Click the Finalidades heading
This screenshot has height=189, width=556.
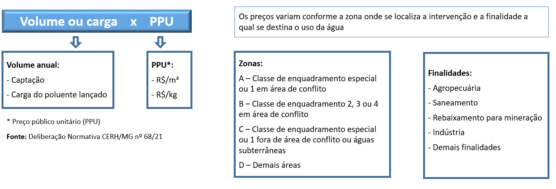point(450,73)
